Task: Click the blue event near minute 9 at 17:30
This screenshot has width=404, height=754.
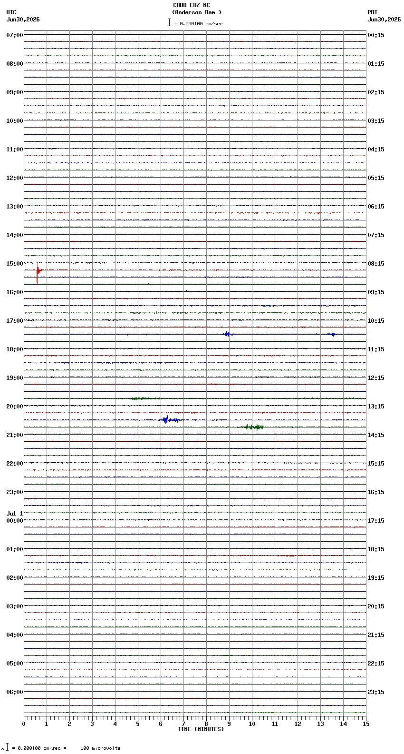Action: 227,334
